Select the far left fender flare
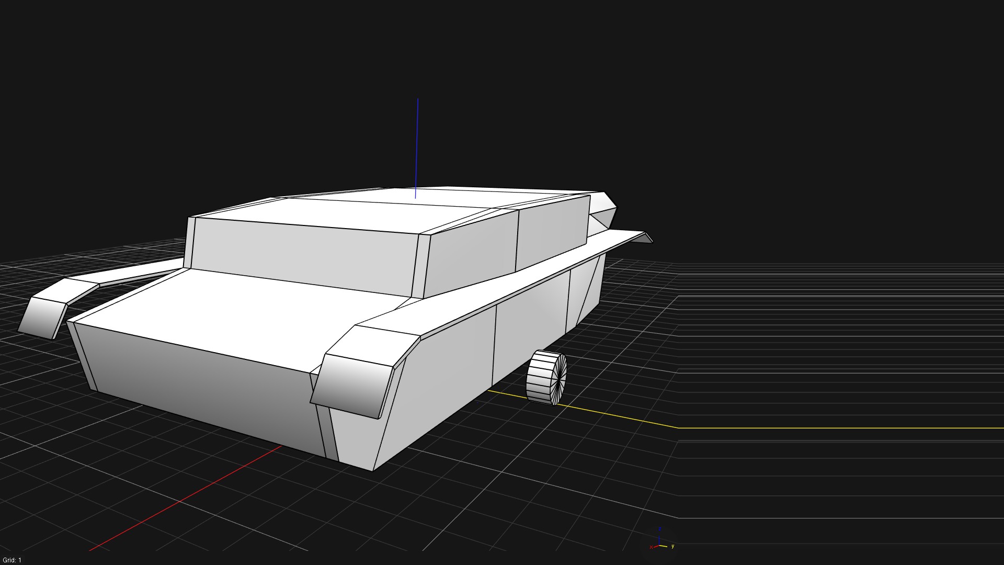This screenshot has width=1004, height=565. click(43, 317)
